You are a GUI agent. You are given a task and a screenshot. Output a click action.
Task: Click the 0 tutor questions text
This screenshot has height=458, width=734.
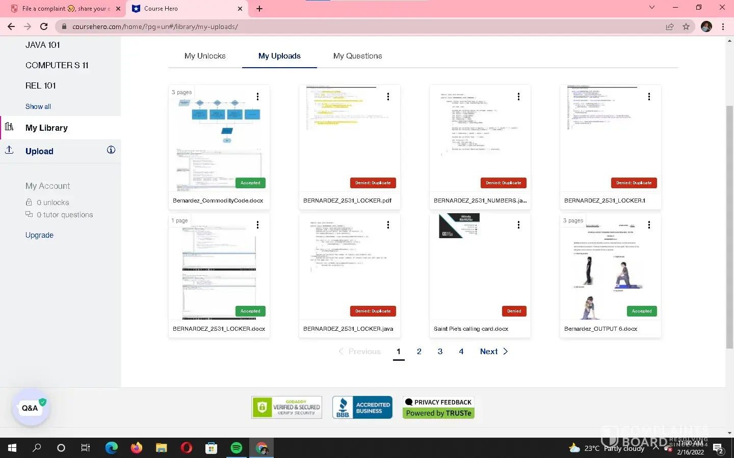click(65, 215)
